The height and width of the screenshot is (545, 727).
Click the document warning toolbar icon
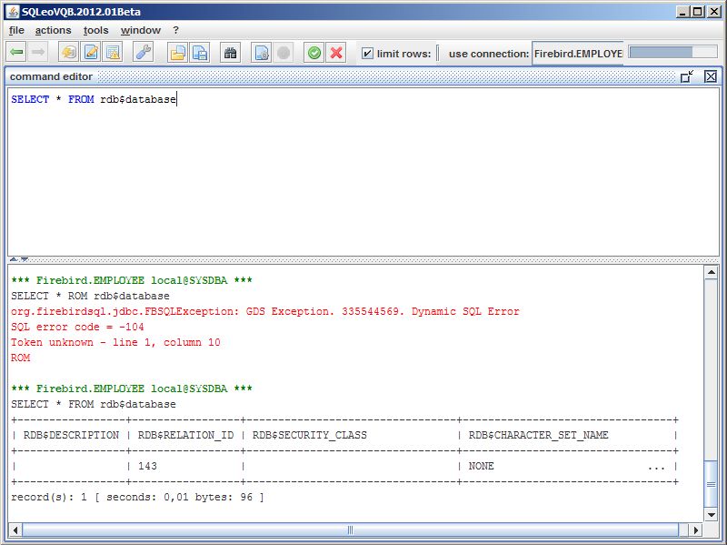[112, 52]
